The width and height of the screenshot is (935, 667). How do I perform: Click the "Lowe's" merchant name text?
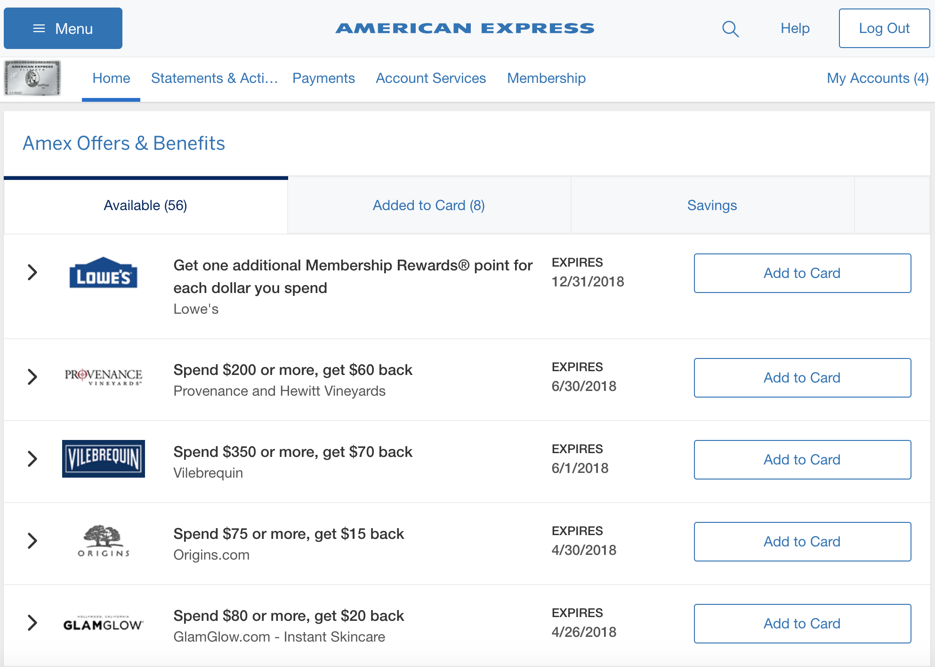(196, 309)
